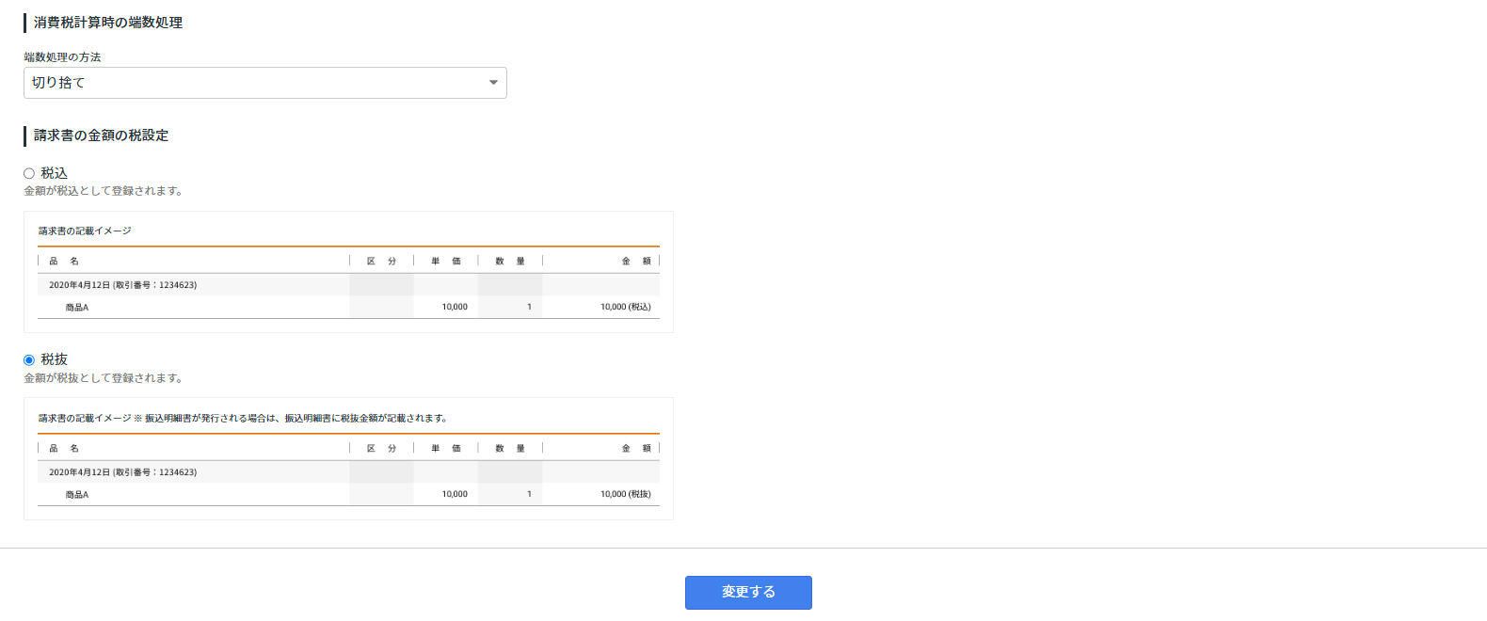Image resolution: width=1487 pixels, height=621 pixels.
Task: Select the 切り捨て combo box field
Action: pos(265,83)
